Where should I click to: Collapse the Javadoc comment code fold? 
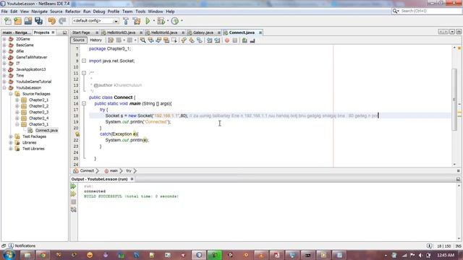[x=84, y=73]
